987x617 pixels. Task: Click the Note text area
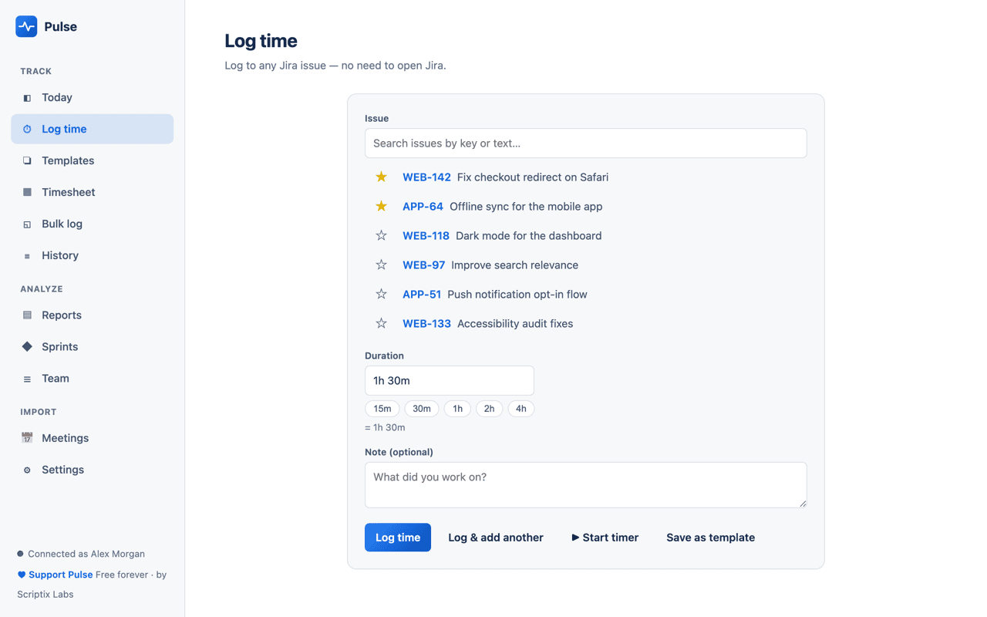[x=586, y=485]
